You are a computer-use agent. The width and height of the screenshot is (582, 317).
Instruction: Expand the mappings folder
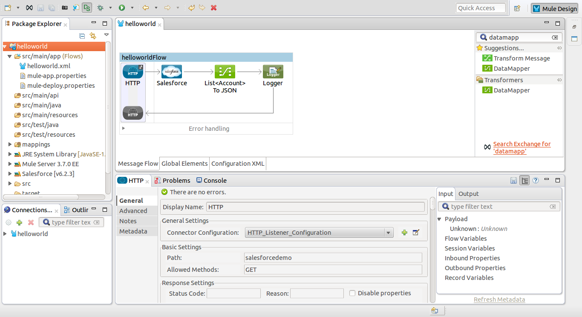pos(10,144)
